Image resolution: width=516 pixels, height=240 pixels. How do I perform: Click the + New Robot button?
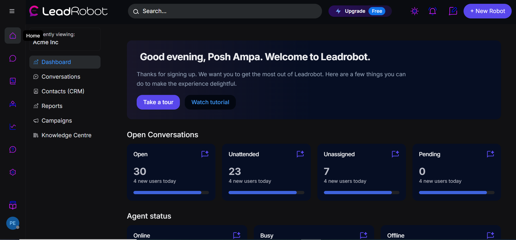coord(487,11)
